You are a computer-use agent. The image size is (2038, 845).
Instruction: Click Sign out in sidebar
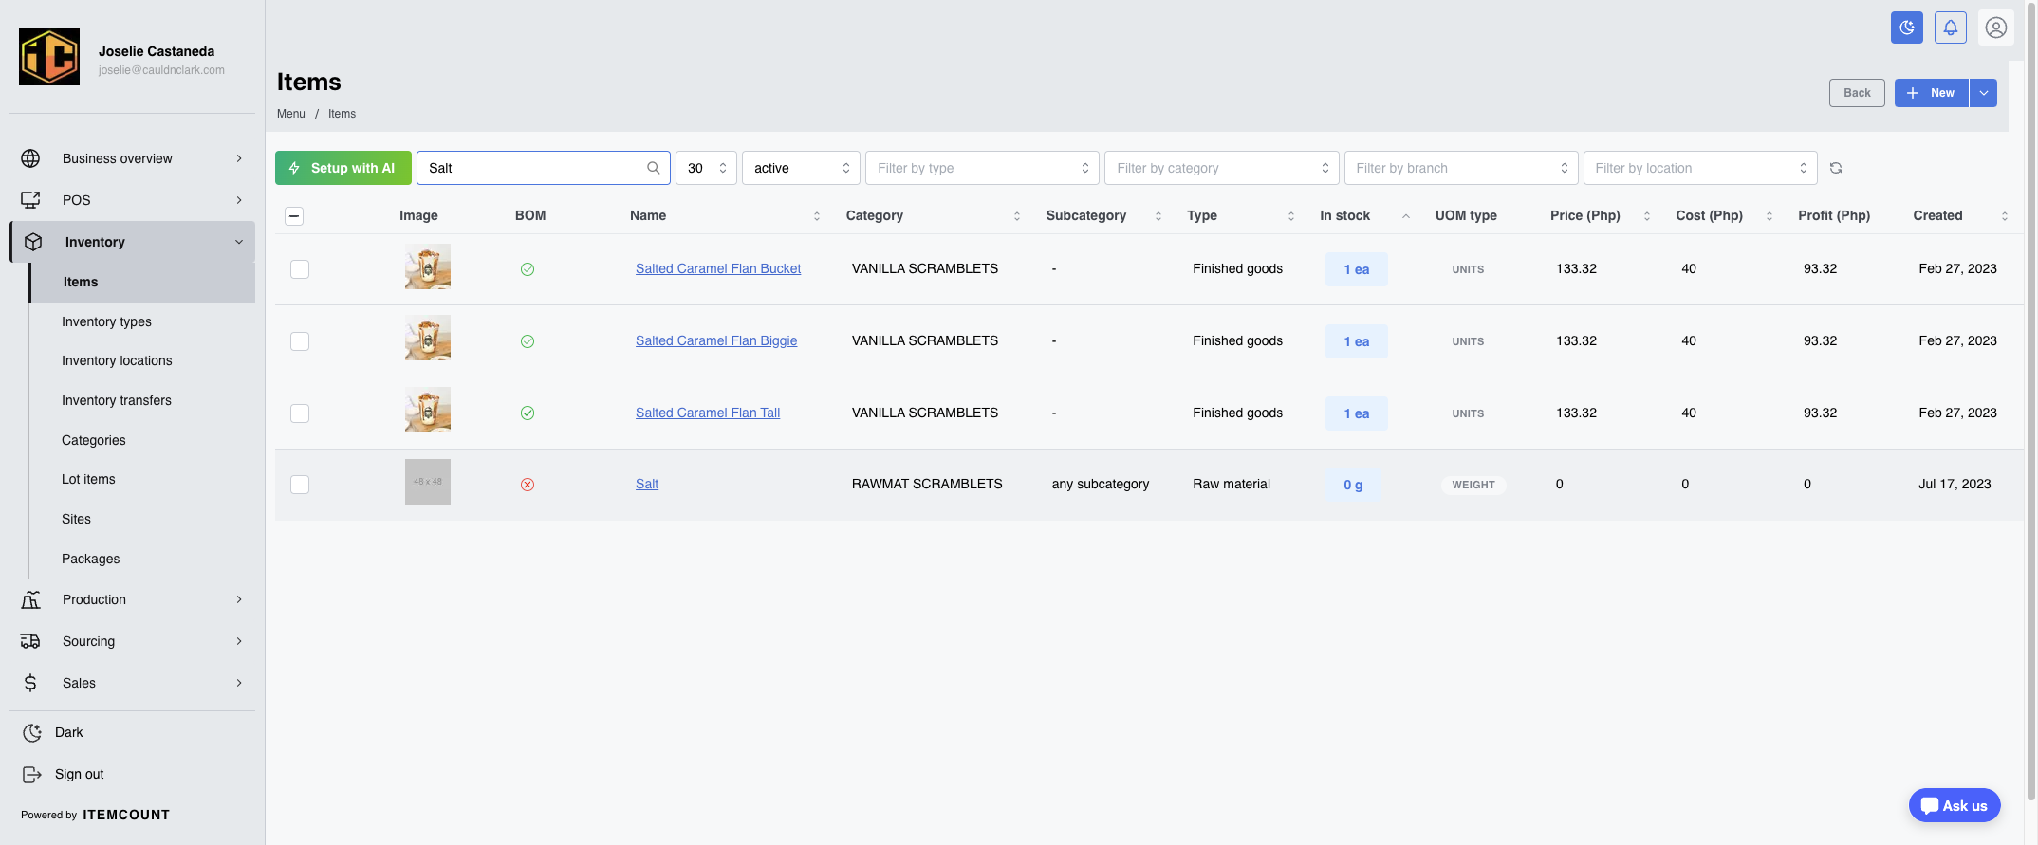pyautogui.click(x=80, y=774)
